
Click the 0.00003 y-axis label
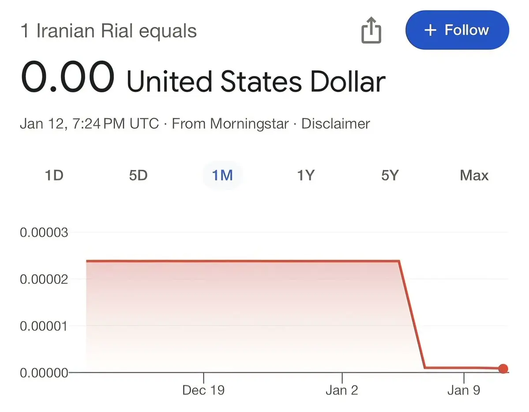pyautogui.click(x=44, y=232)
